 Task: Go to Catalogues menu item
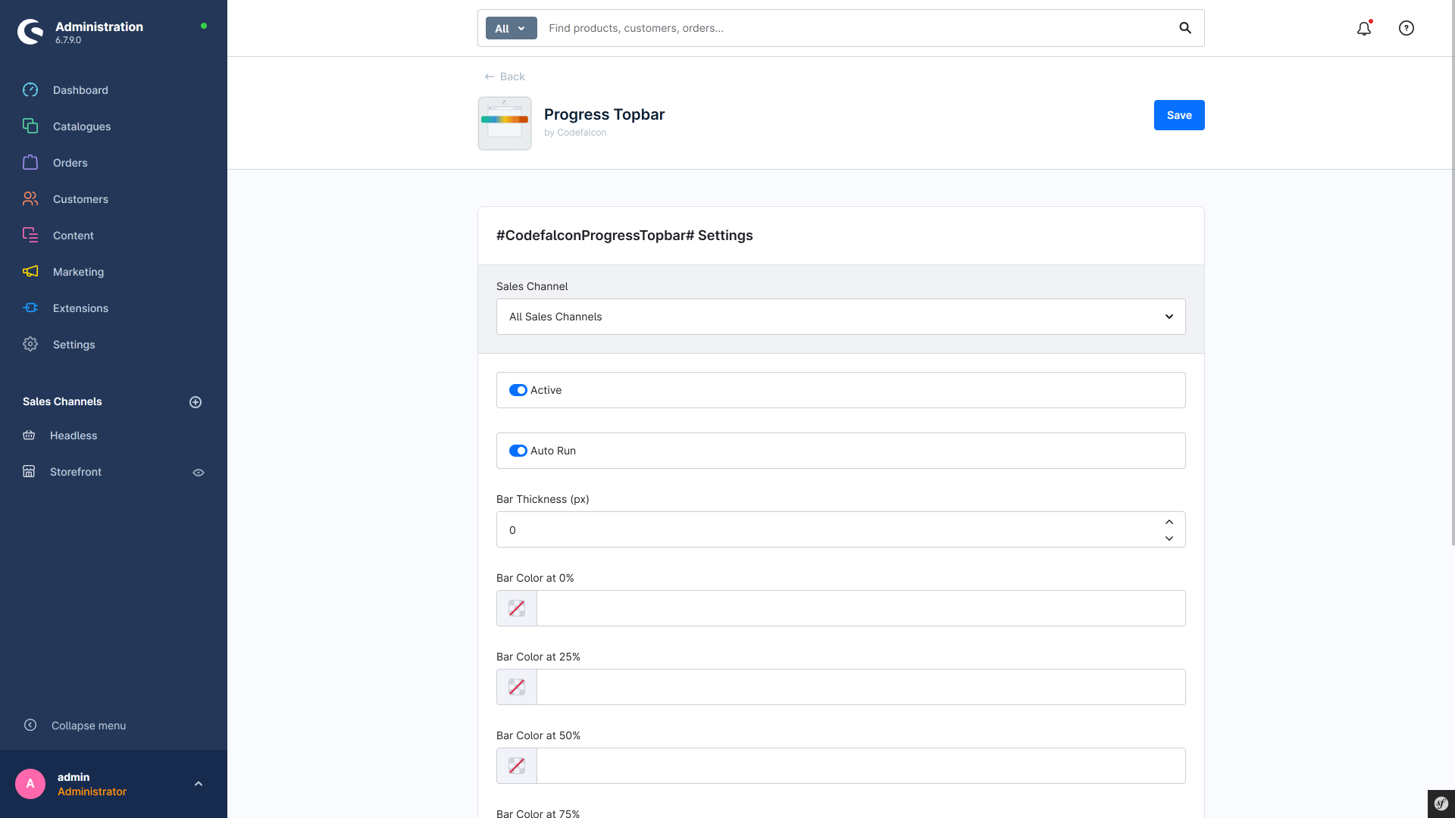(x=82, y=126)
